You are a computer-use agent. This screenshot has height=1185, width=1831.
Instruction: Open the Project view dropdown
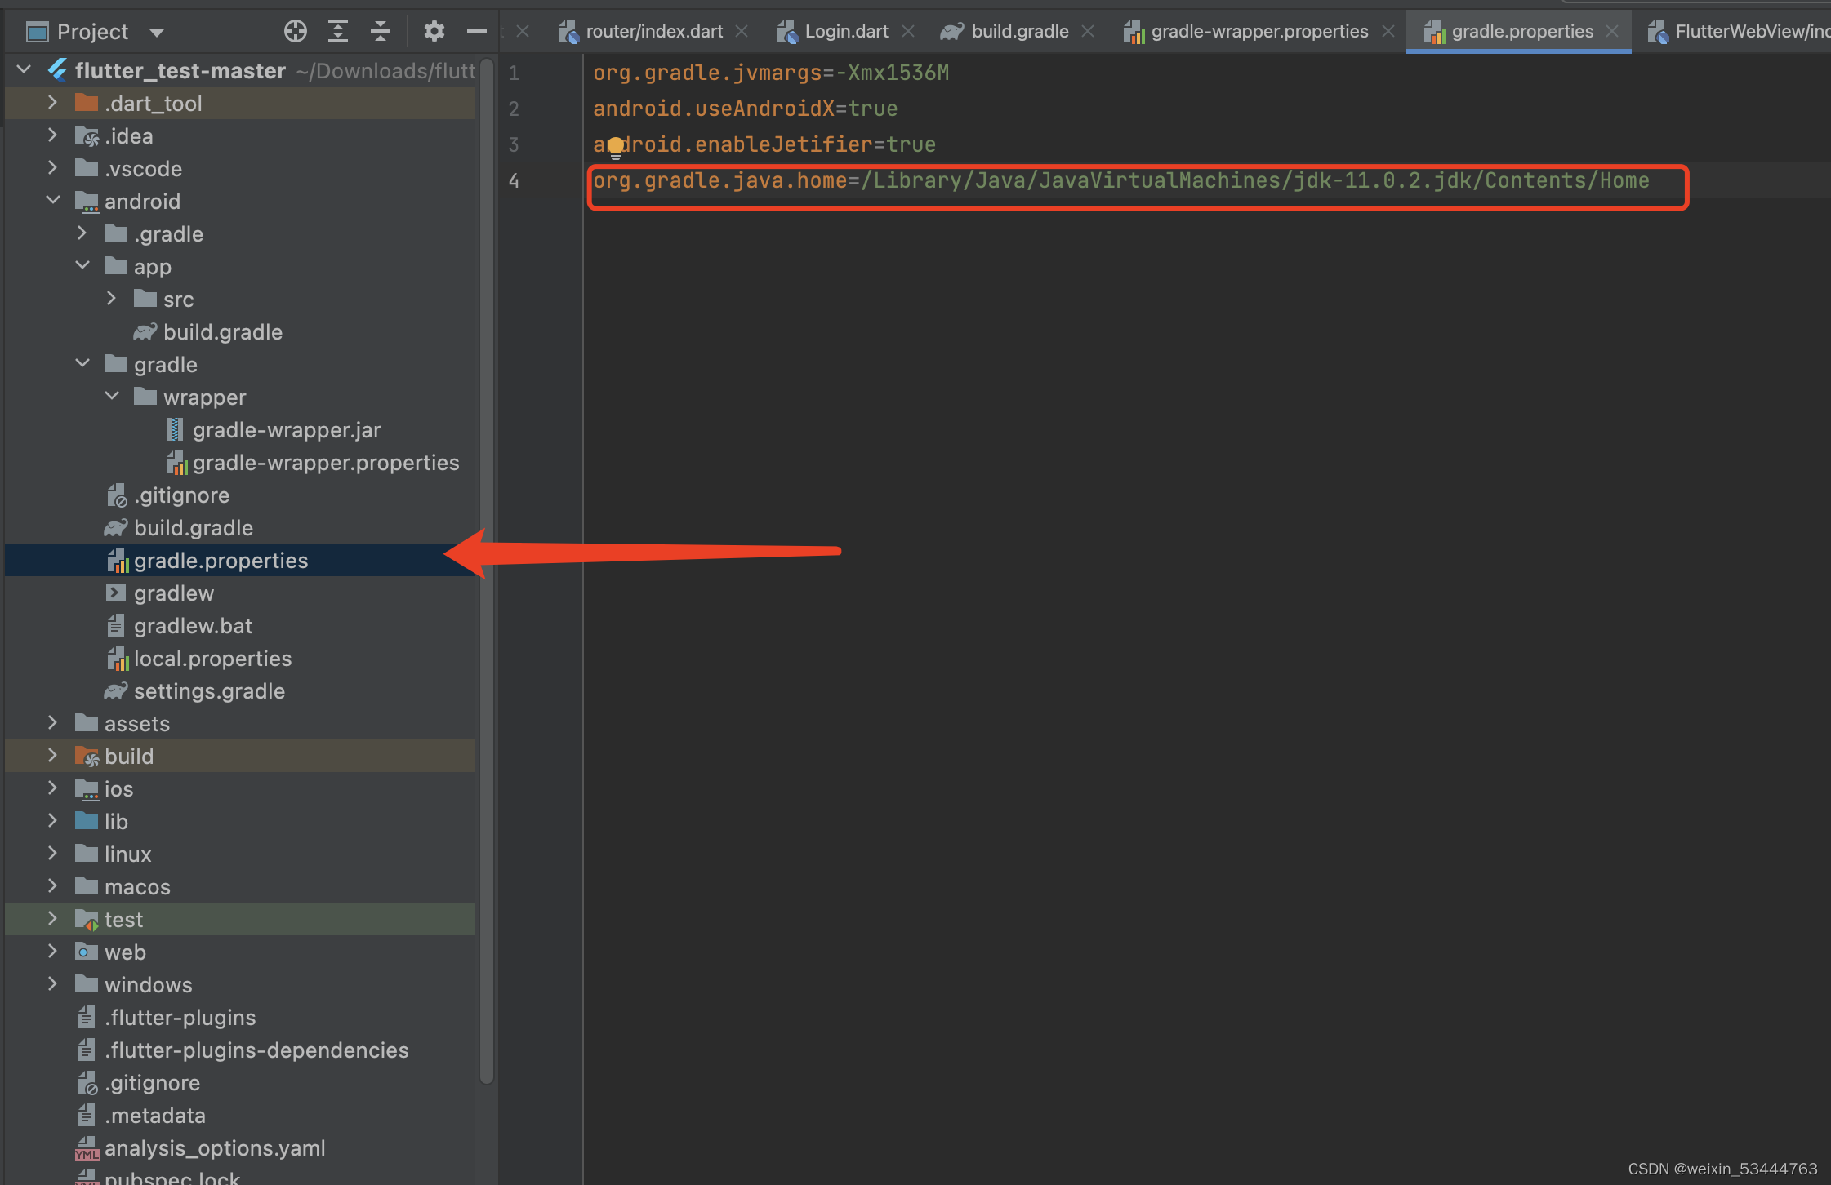(x=157, y=33)
